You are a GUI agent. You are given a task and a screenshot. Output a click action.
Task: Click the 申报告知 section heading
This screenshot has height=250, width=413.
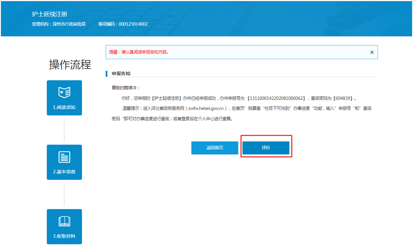point(121,73)
